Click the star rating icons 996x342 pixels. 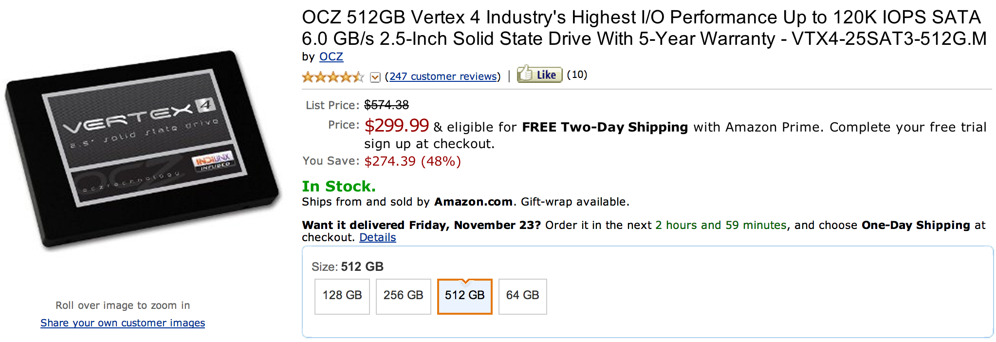tap(332, 76)
